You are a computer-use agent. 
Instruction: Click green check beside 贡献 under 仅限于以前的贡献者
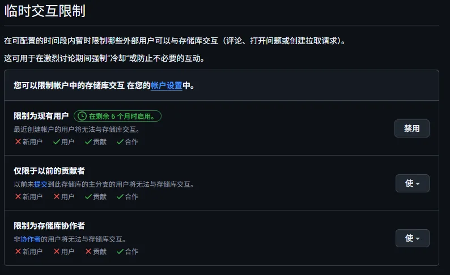click(88, 196)
